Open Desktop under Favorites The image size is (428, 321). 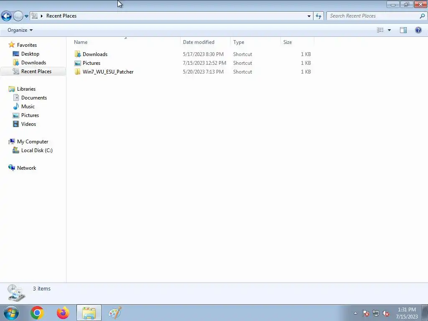pos(30,54)
